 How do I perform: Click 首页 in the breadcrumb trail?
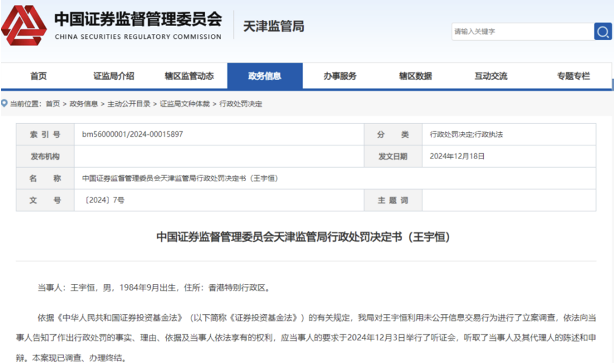pyautogui.click(x=53, y=104)
